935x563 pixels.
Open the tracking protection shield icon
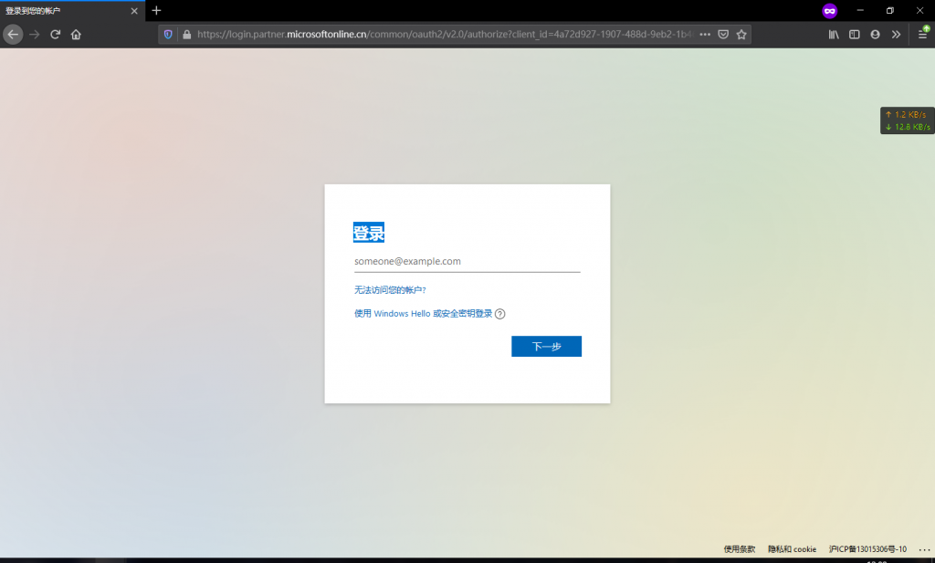[x=168, y=35]
